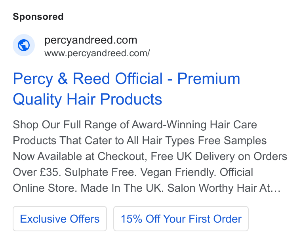Open the Exclusive Offers sitelink
Image resolution: width=301 pixels, height=244 pixels.
click(x=60, y=219)
